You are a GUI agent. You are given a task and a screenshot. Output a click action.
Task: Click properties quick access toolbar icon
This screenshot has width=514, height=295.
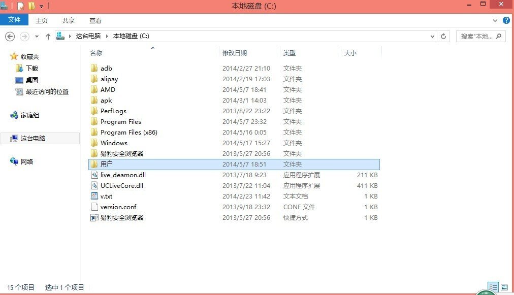click(x=21, y=6)
